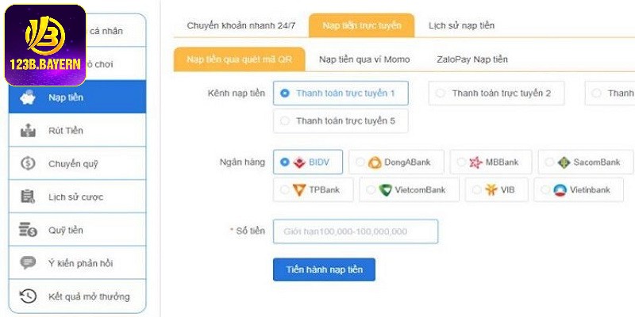Choose the DongABank radio option

[x=360, y=162]
